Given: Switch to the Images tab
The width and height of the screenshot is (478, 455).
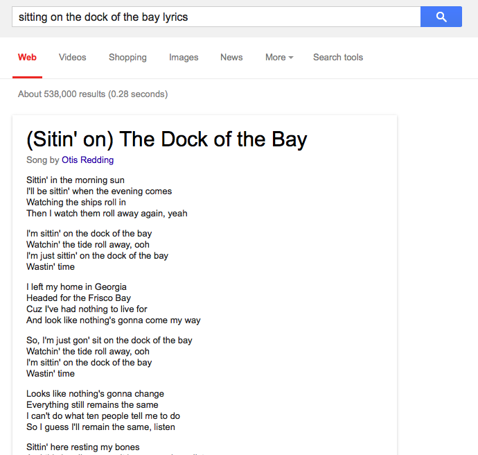Looking at the screenshot, I should tap(184, 58).
